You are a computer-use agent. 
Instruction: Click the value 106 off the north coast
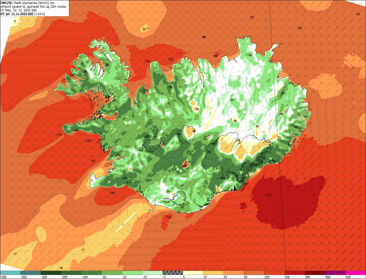tap(215, 56)
